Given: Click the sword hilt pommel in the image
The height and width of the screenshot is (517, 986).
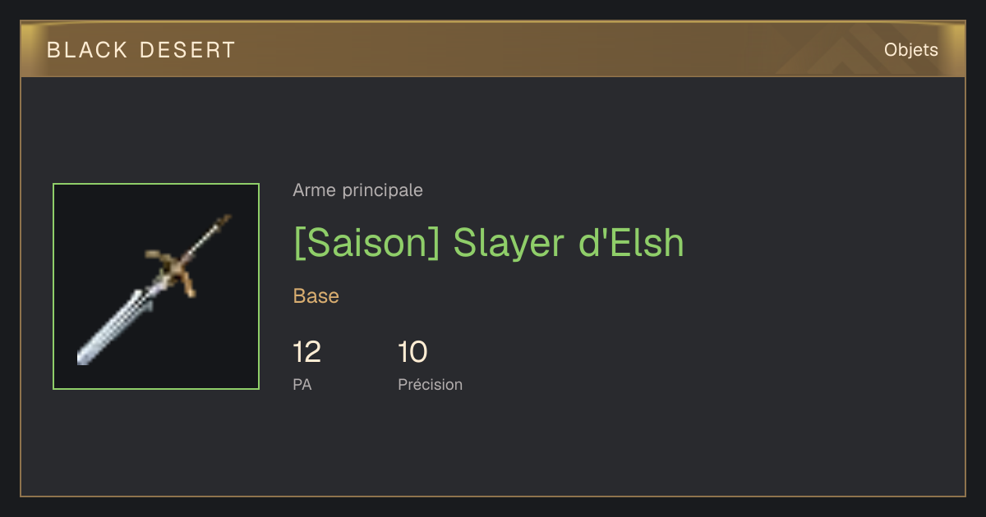Looking at the screenshot, I should click(223, 221).
